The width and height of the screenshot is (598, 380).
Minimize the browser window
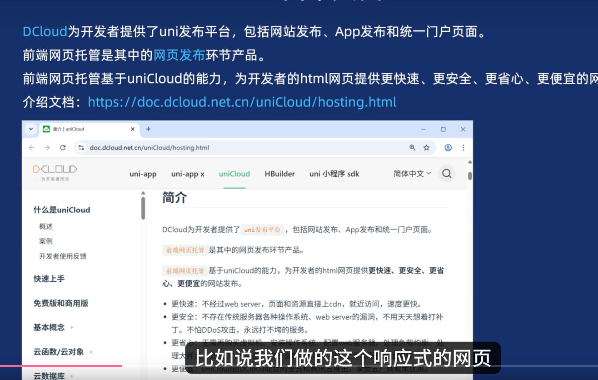423,129
